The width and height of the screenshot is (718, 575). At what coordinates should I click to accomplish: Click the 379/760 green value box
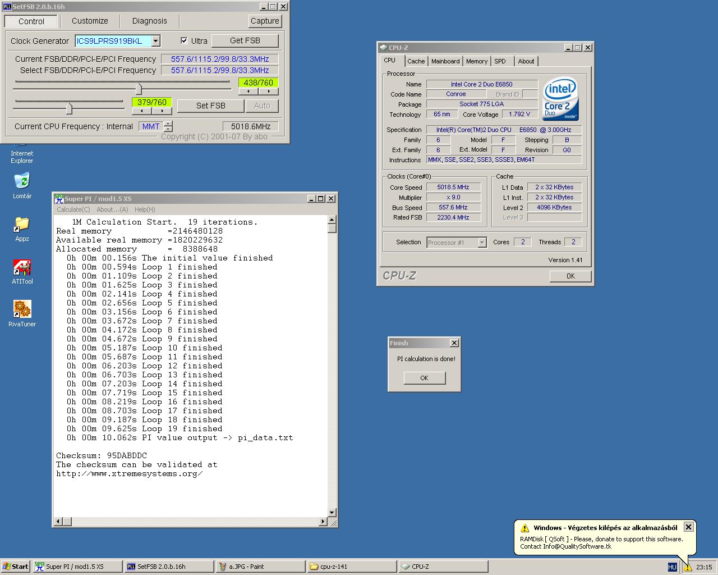(152, 102)
